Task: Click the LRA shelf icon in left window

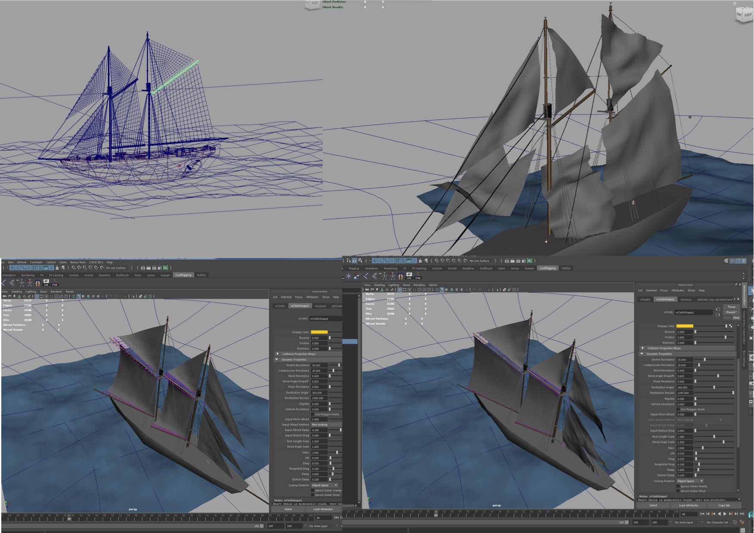Action: click(46, 283)
